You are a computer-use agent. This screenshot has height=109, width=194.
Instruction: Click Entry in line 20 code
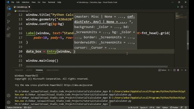pyautogui.click(x=52, y=51)
